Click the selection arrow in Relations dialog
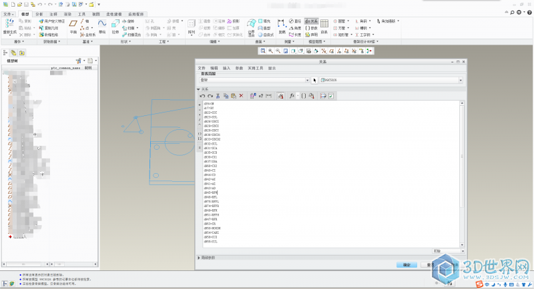This screenshot has width=534, height=289. coord(314,80)
